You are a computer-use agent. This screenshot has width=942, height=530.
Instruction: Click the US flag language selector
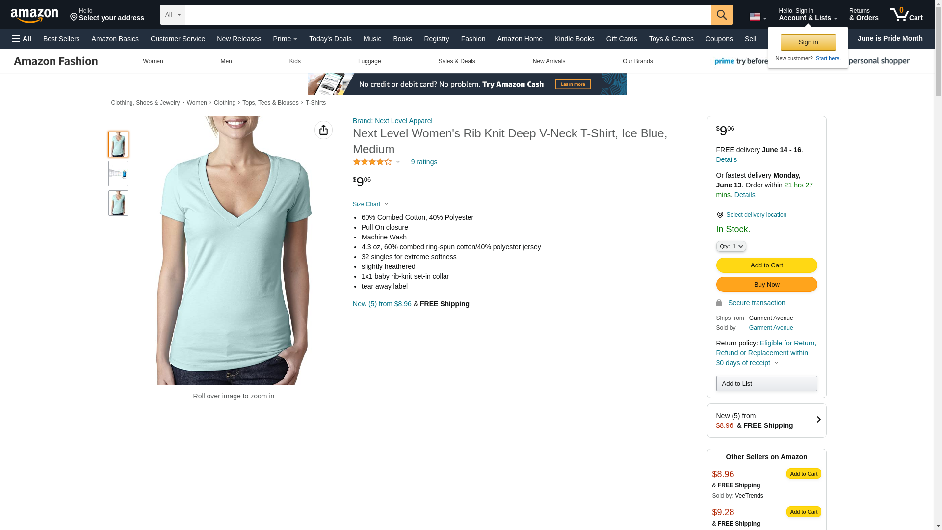[x=758, y=17]
